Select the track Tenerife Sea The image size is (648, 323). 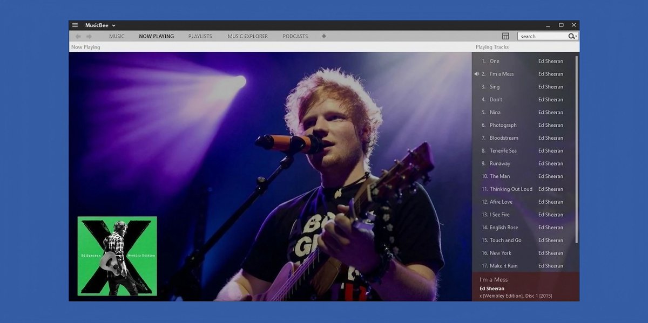[x=503, y=150]
